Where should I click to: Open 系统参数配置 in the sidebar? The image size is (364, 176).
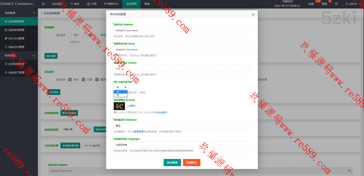tap(19, 21)
